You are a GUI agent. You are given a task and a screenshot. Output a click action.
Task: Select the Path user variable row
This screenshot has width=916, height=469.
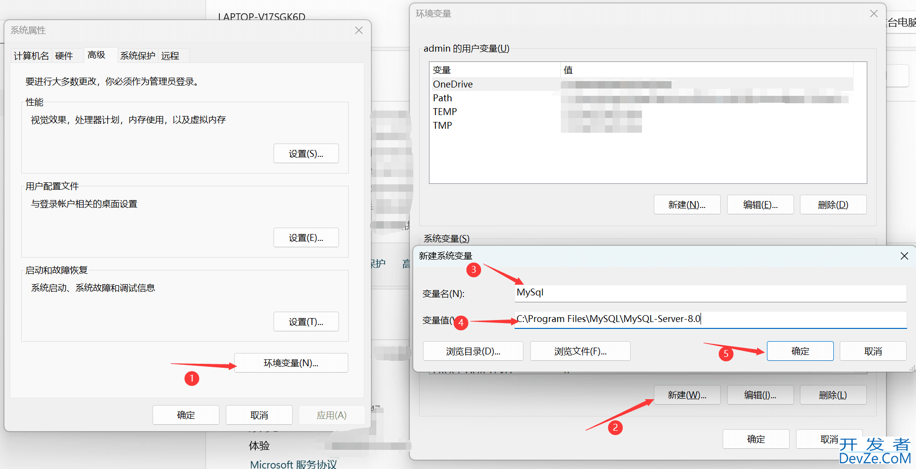642,98
